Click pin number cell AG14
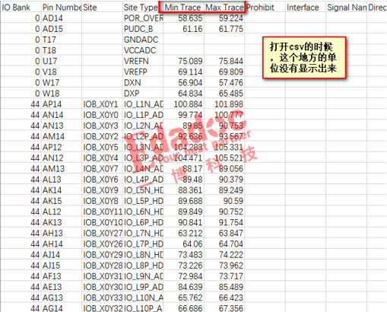387x312 pixels. click(62, 308)
